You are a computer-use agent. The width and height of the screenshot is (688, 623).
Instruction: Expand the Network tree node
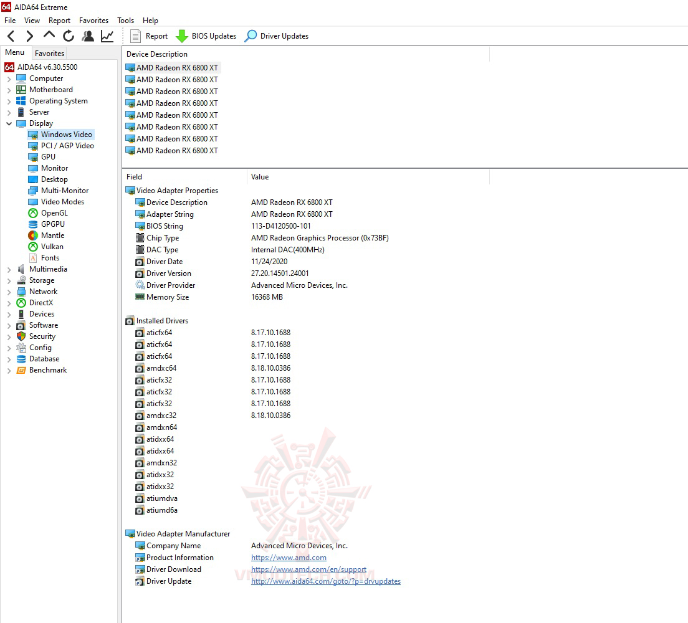[x=9, y=292]
